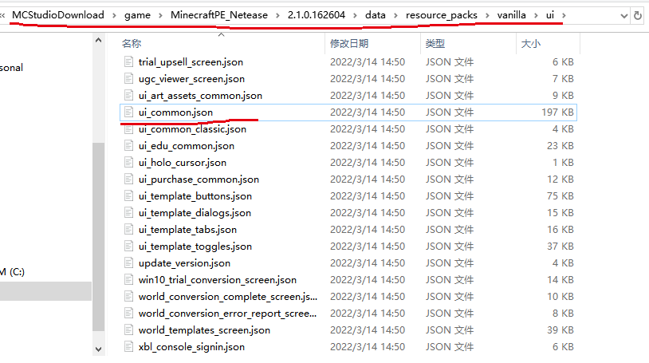Click the file icon of world_templates_screen.json
This screenshot has height=363, width=649.
pos(128,329)
